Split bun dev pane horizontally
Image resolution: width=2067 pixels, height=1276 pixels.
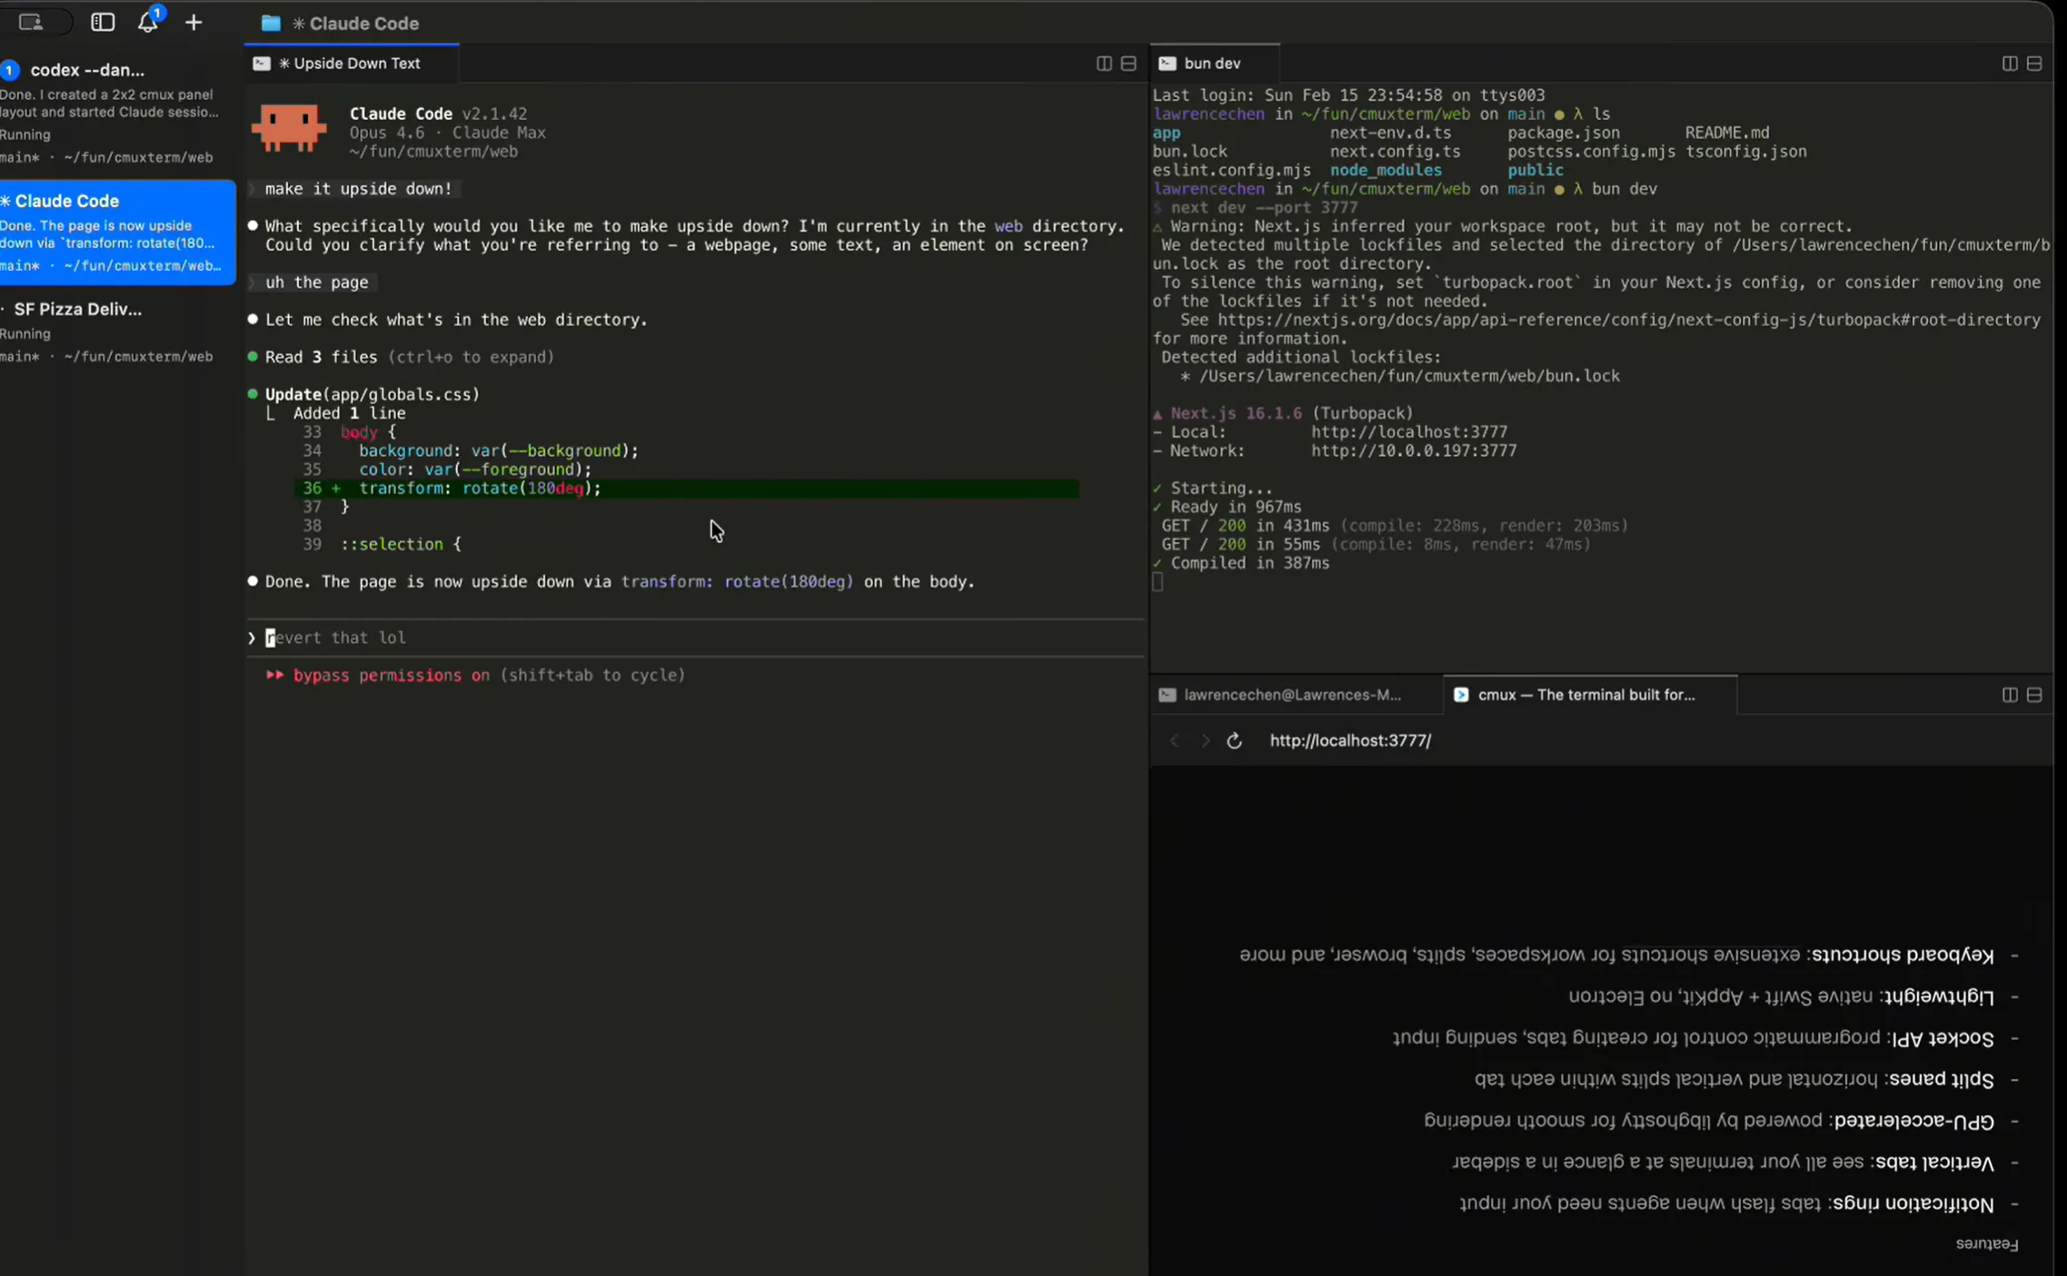pos(2034,64)
